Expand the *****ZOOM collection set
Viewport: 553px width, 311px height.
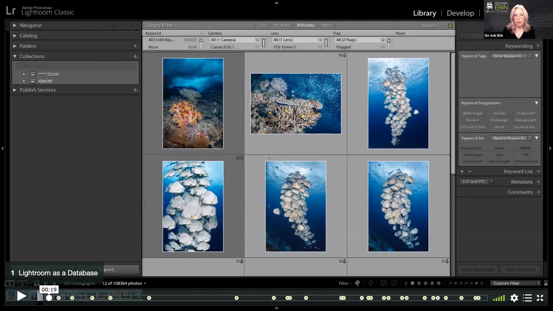24,74
